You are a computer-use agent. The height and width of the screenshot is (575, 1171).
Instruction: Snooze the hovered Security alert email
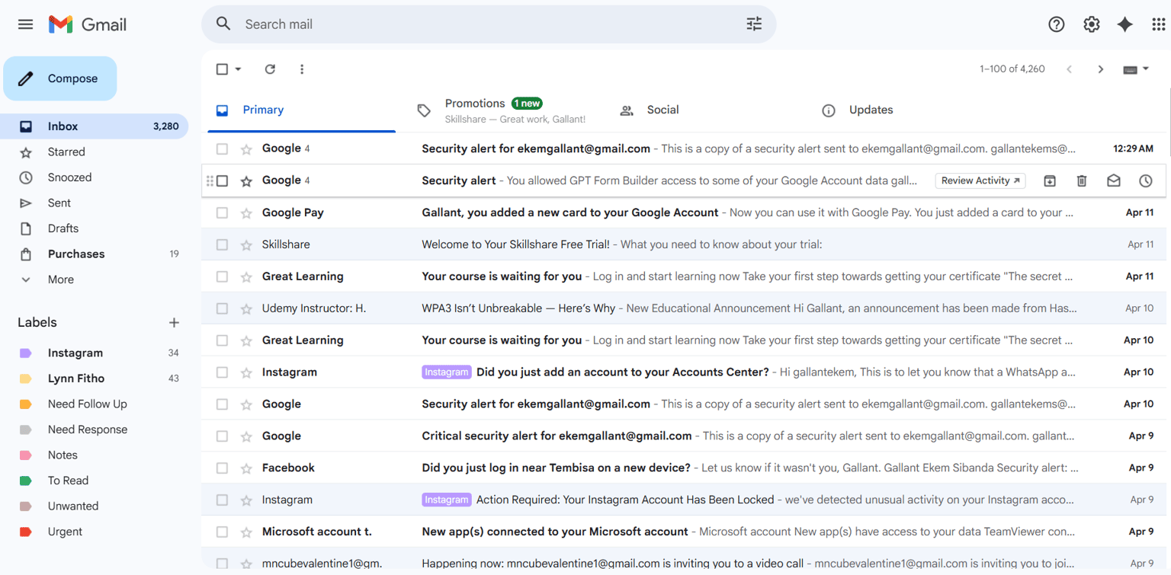(x=1146, y=181)
